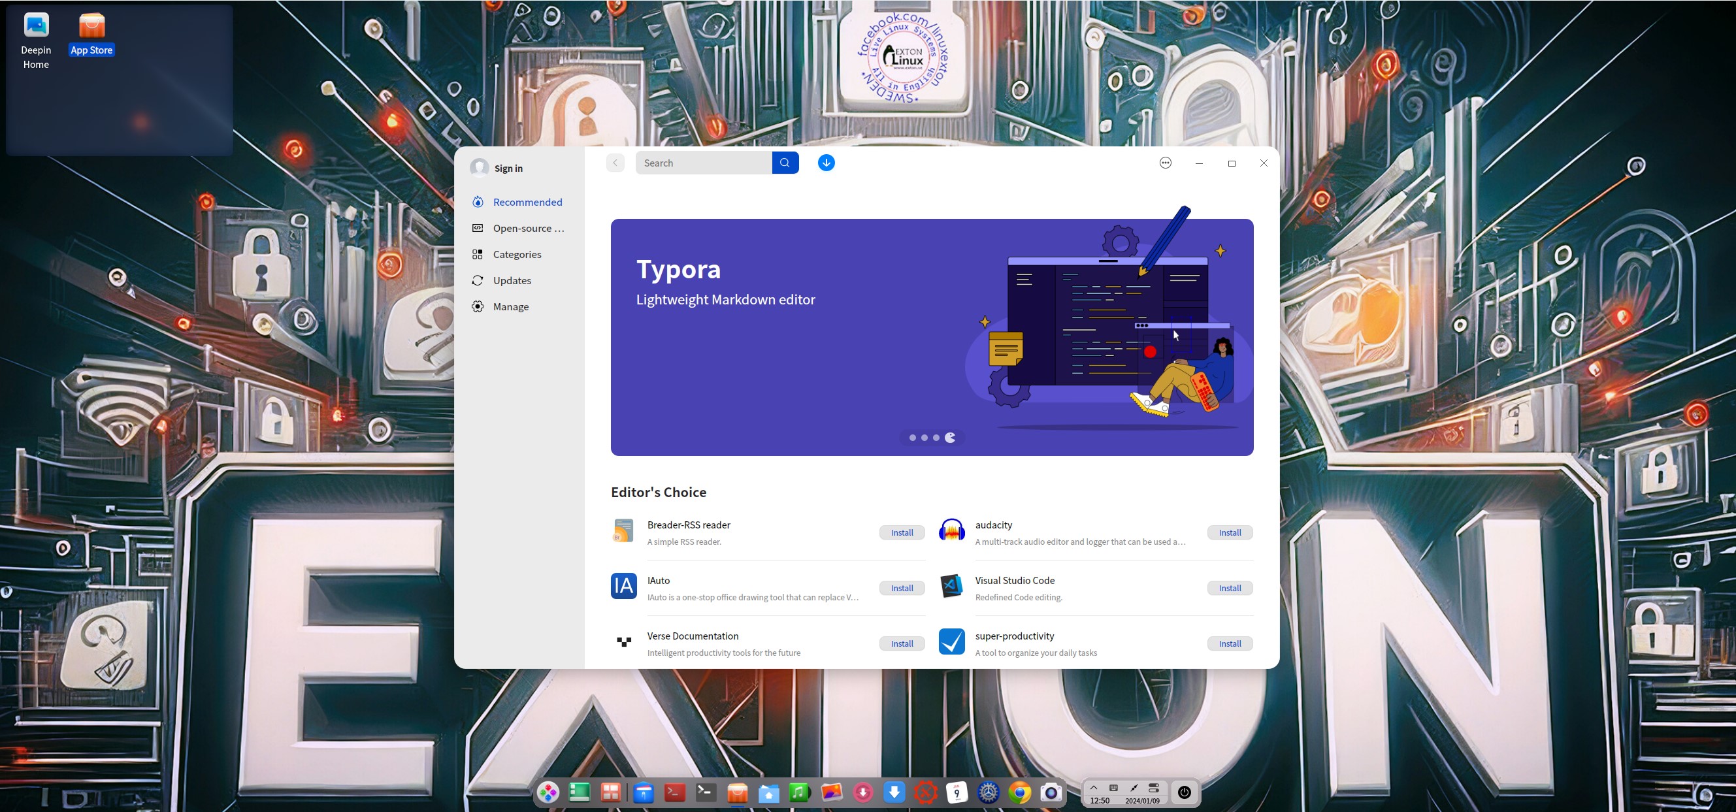
Task: Open Verse Documentation app icon
Action: 623,642
